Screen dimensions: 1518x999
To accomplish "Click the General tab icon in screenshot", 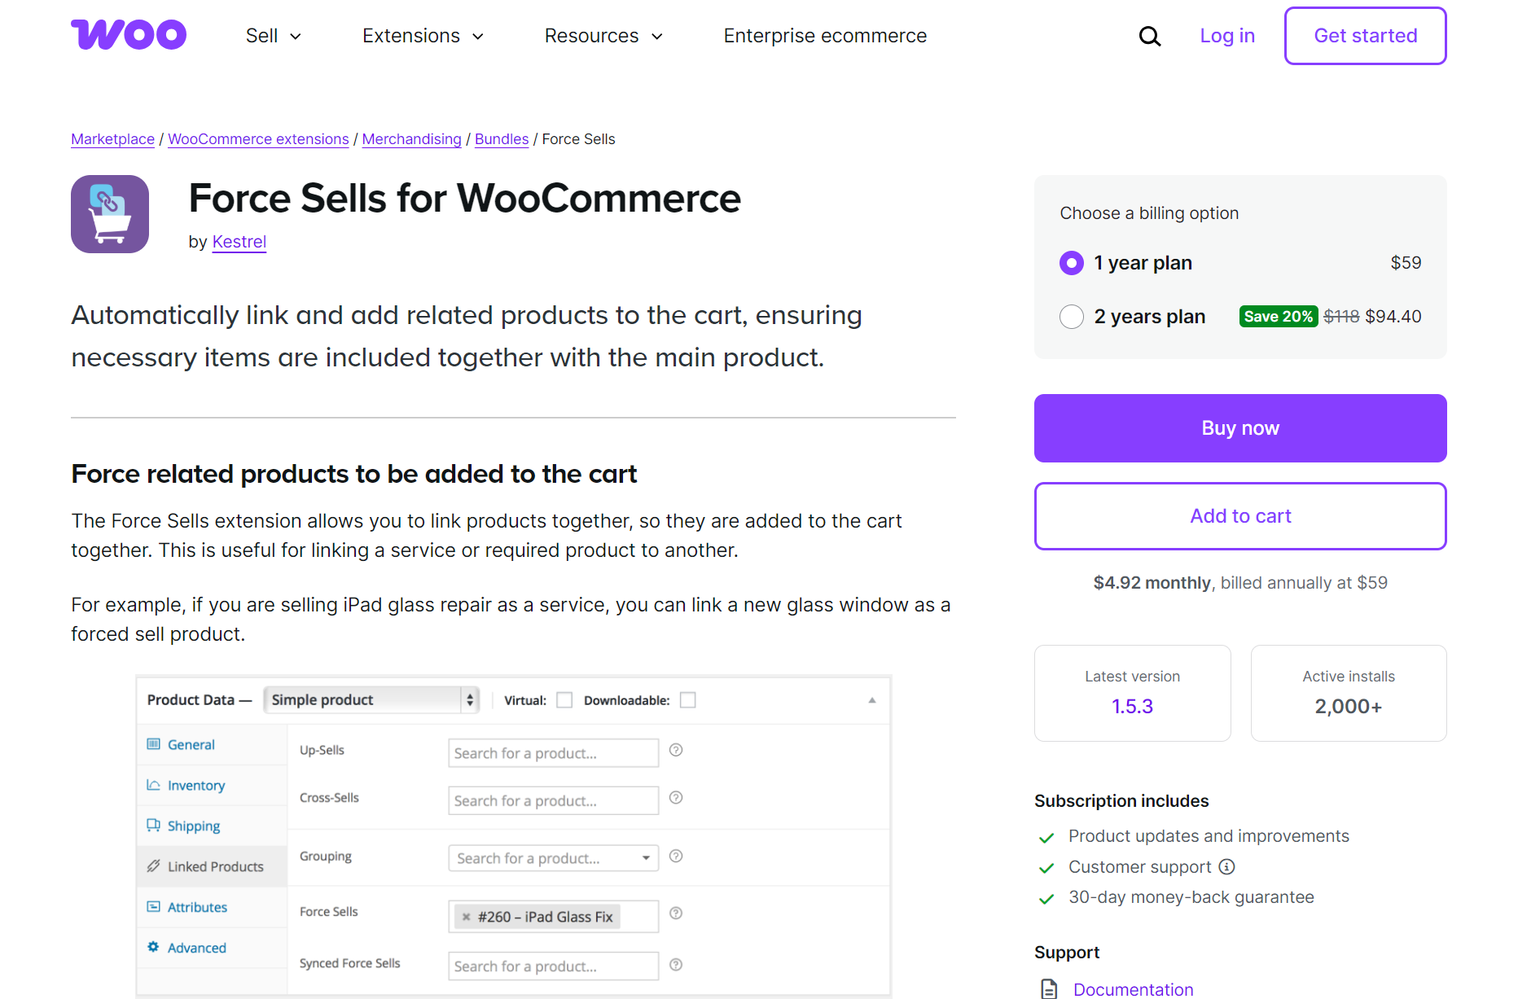I will click(153, 744).
